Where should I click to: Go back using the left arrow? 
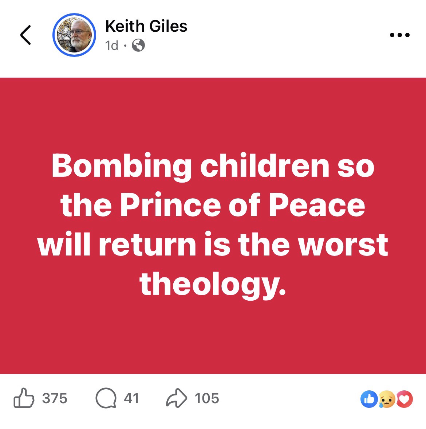[25, 35]
